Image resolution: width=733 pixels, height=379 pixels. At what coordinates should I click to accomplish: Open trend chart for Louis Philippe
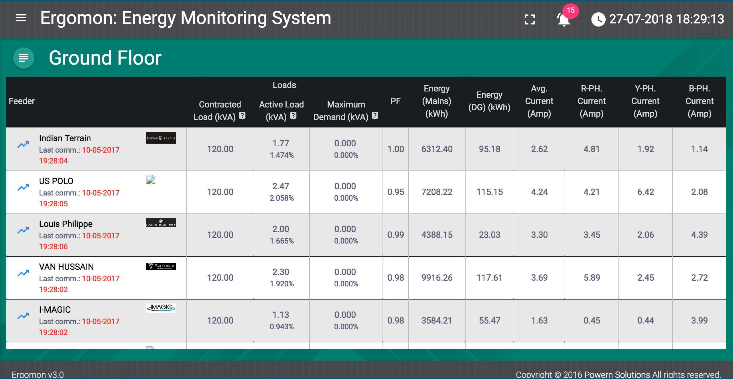[x=23, y=230]
